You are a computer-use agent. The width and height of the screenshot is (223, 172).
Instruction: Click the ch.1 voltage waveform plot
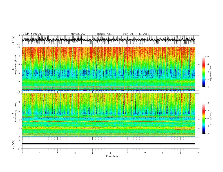[108, 40]
